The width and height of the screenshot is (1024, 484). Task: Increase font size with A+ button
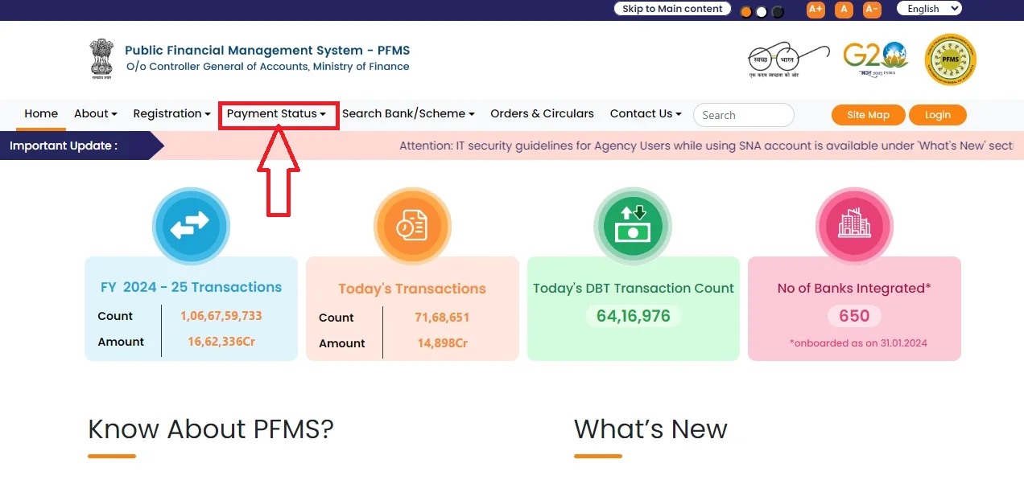815,10
